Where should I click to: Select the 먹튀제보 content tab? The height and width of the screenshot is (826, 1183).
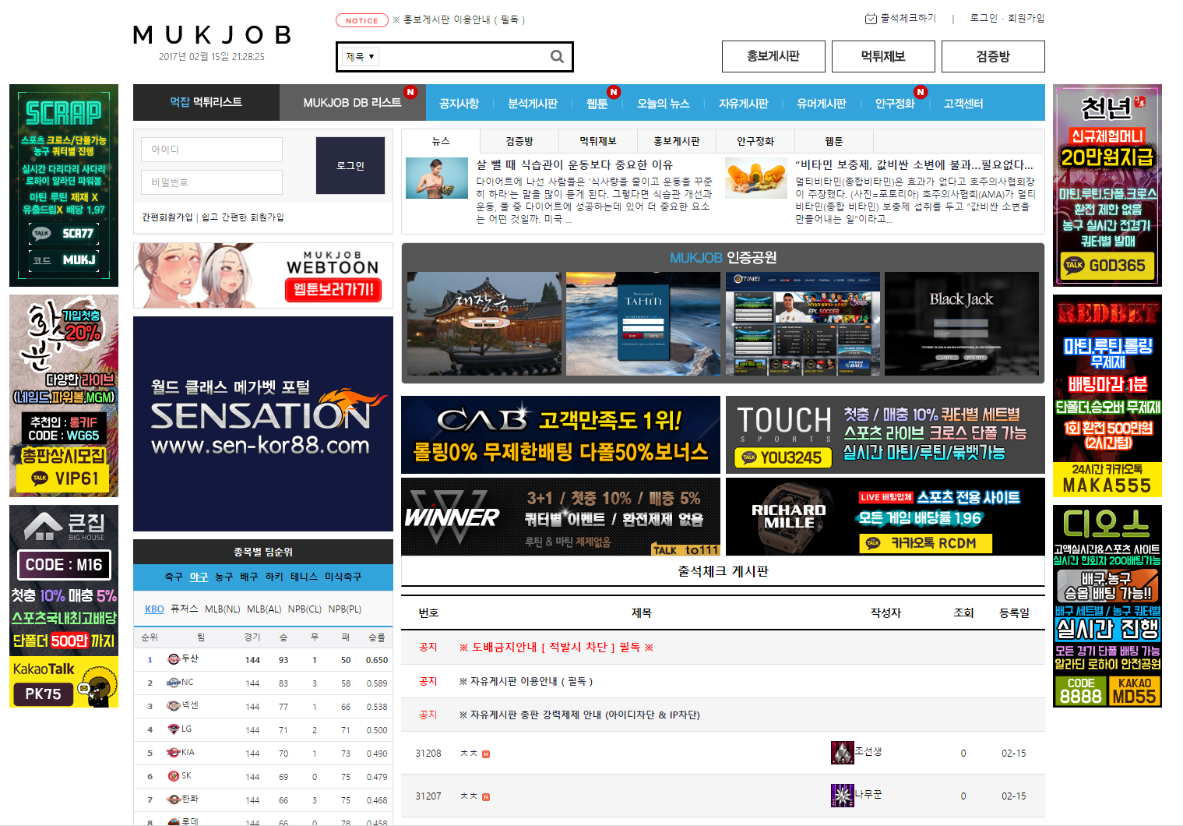pos(598,141)
